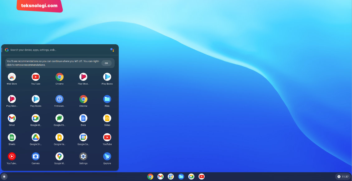This screenshot has height=181, width=352.
Task: Launch the Google Keep app
Action: pyautogui.click(x=59, y=137)
